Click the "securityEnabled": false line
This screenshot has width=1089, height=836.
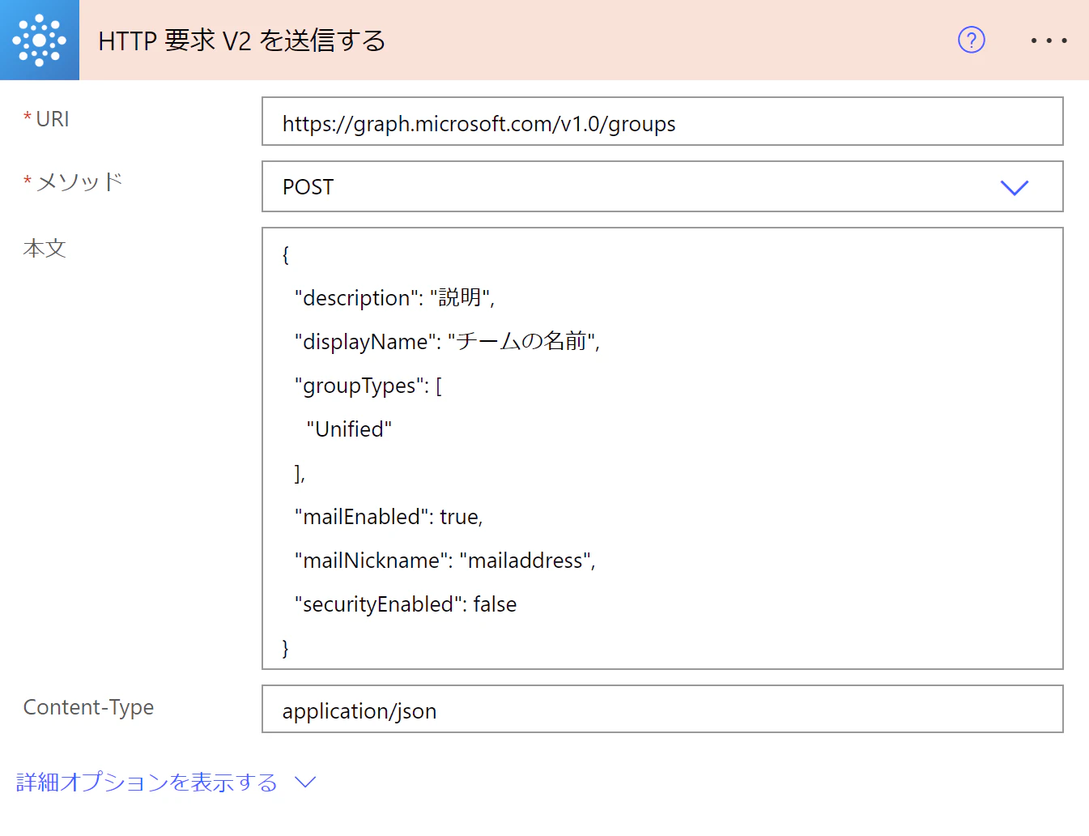click(406, 604)
